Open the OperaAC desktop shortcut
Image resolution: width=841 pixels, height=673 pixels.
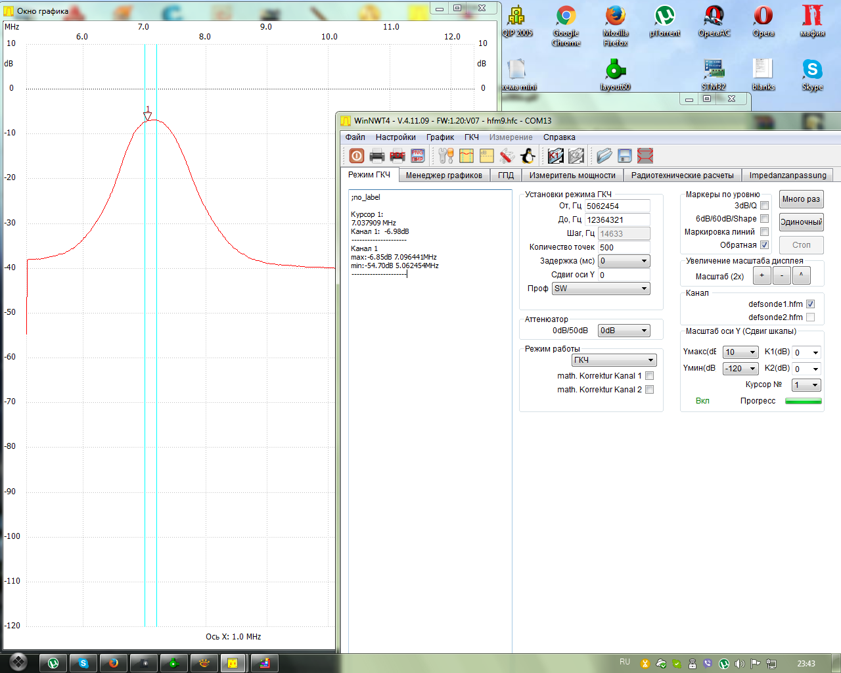pos(714,21)
